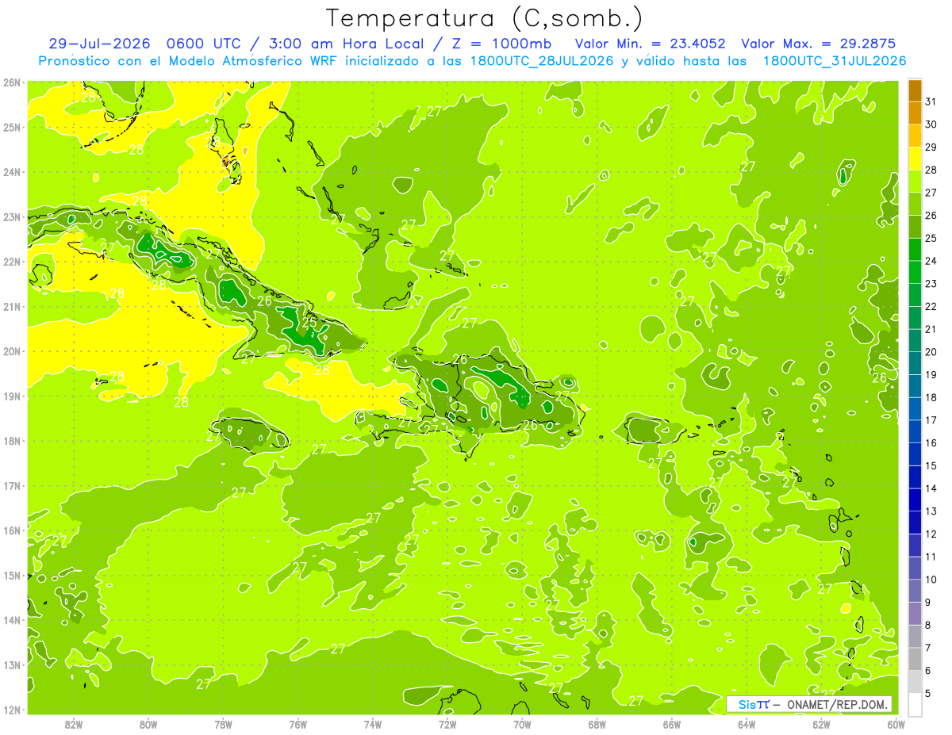The image size is (952, 735).
Task: Click the "3:00 am Hora Local" text
Action: (x=347, y=44)
